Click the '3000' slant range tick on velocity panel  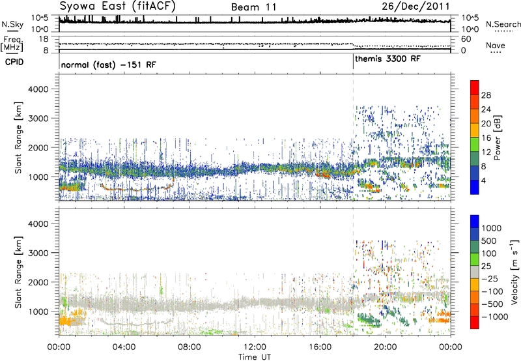click(x=38, y=253)
